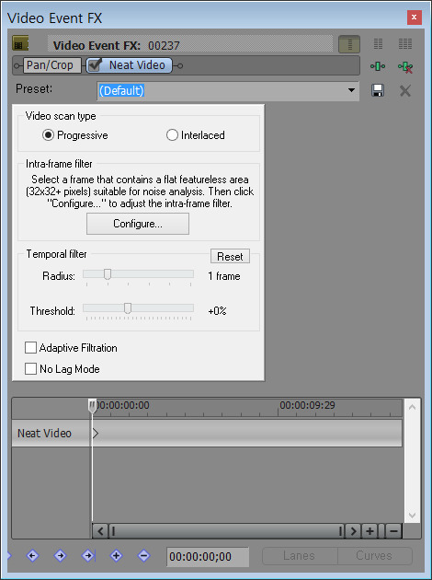Select the Neat Video chain item
432x580 pixels.
tap(130, 65)
